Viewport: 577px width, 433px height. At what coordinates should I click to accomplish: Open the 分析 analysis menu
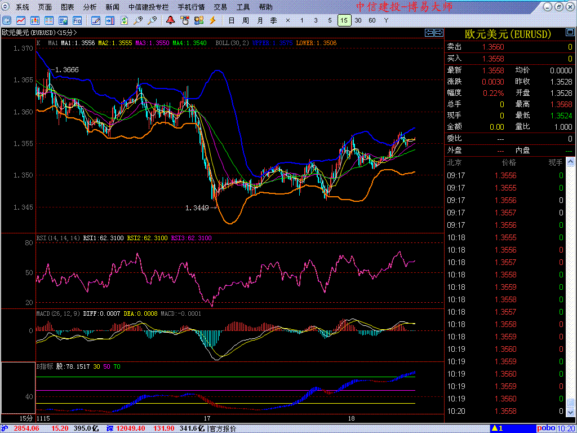90,7
